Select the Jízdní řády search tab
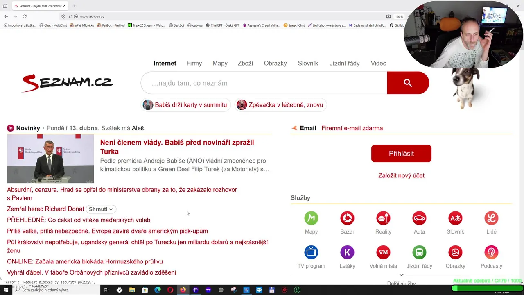Screen dimensions: 524x295 344,63
